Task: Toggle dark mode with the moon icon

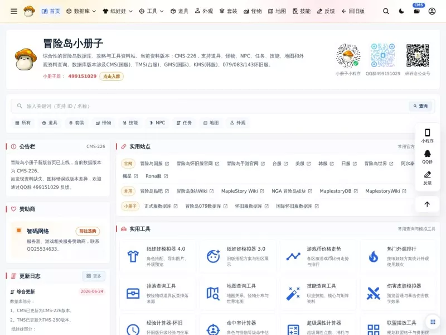Action: tap(401, 11)
